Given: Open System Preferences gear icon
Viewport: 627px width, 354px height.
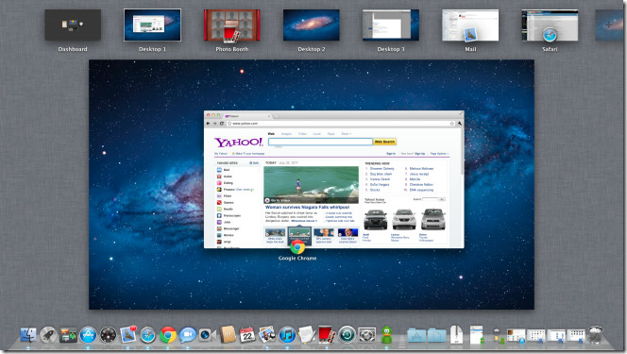Looking at the screenshot, I should coord(366,335).
